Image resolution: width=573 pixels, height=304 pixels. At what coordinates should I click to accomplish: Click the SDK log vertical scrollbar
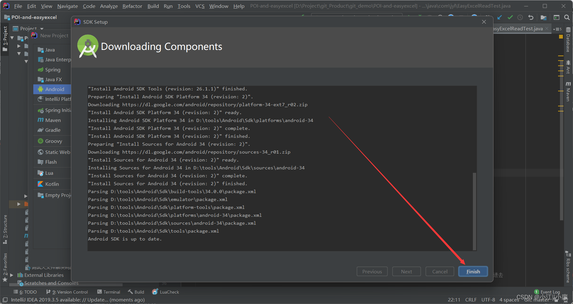click(474, 211)
